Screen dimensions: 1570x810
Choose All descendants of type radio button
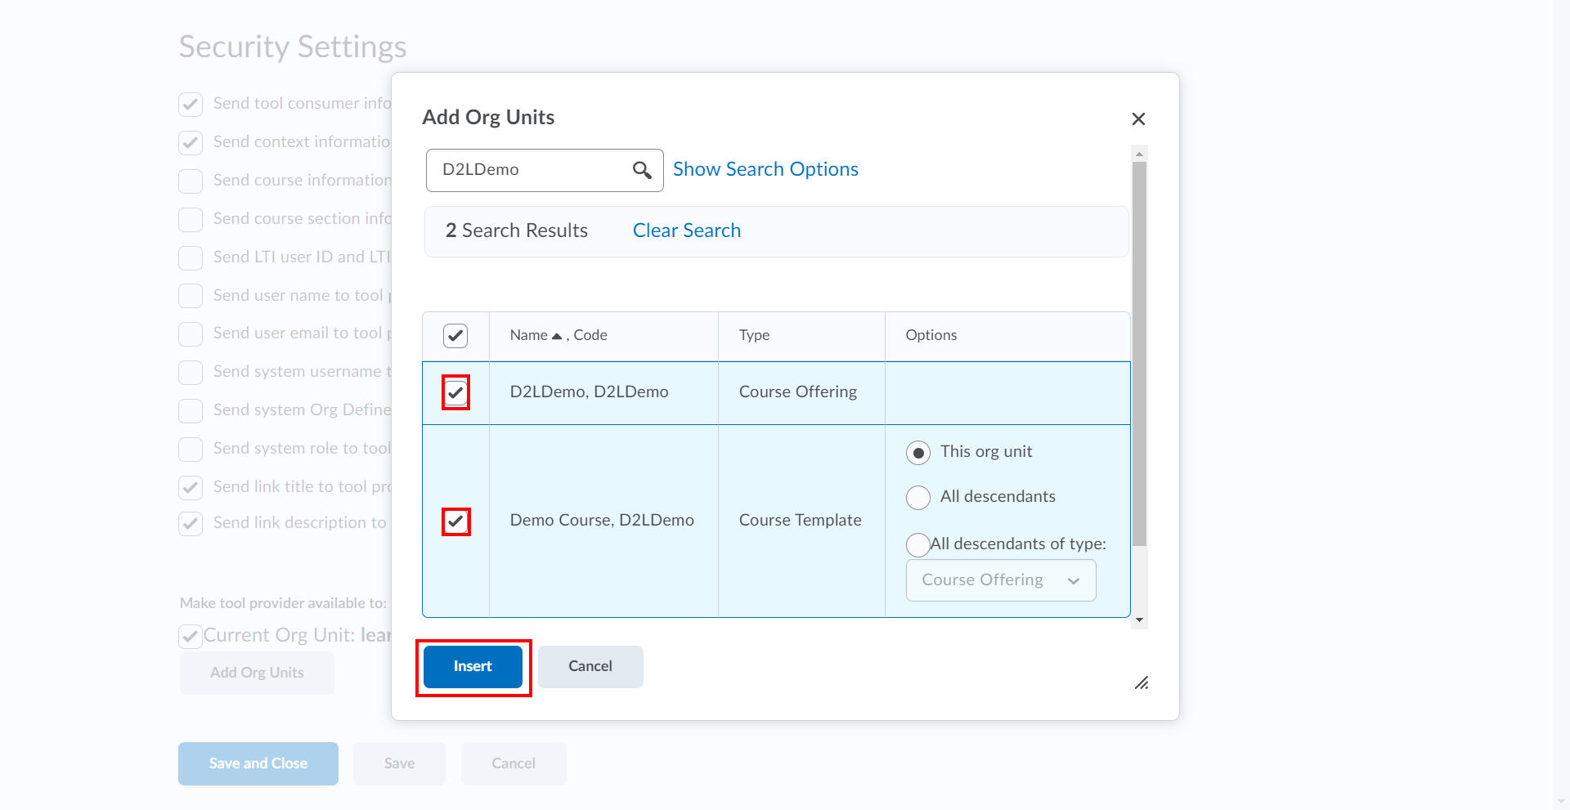pyautogui.click(x=918, y=544)
